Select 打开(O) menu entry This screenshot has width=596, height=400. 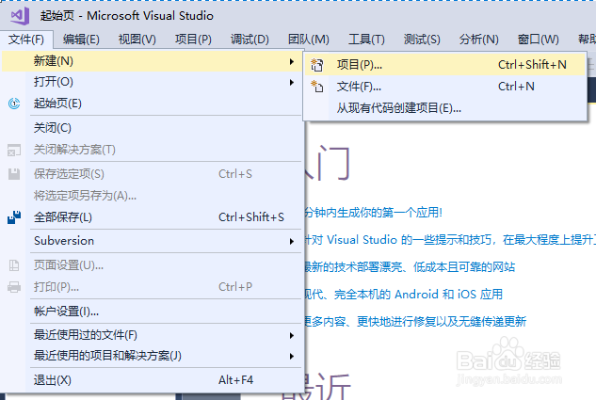pyautogui.click(x=152, y=82)
